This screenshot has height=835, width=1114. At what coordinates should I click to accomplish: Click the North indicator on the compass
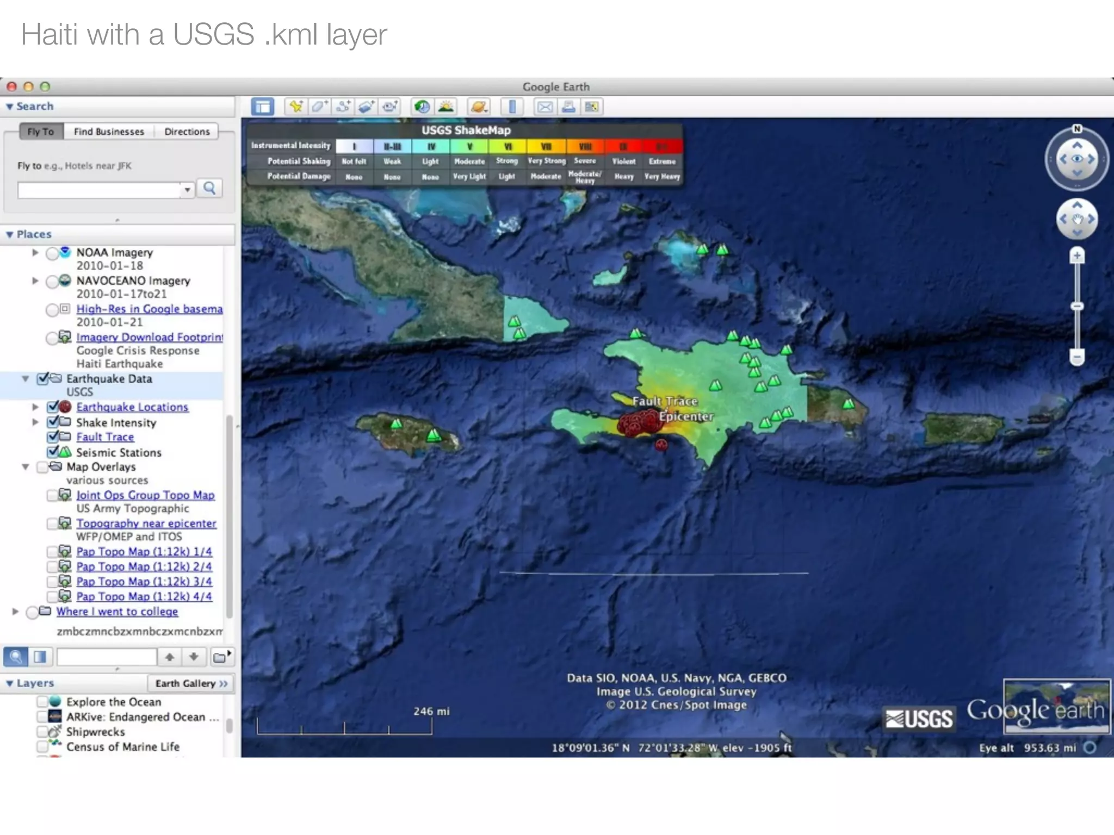(x=1077, y=129)
